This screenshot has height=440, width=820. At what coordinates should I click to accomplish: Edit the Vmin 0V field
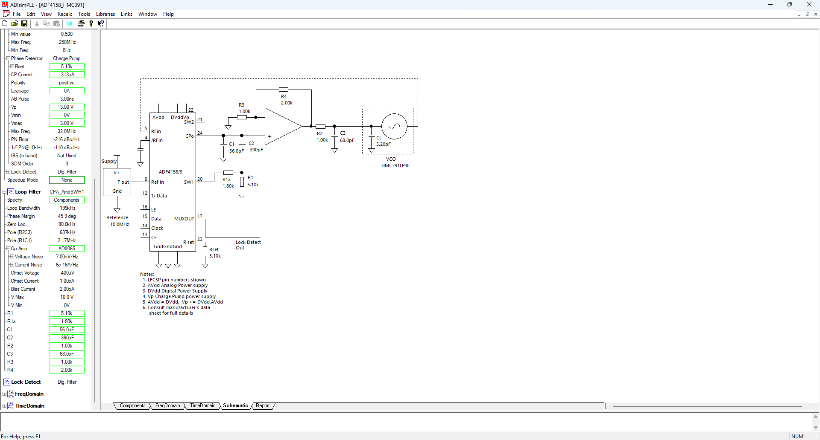click(67, 115)
